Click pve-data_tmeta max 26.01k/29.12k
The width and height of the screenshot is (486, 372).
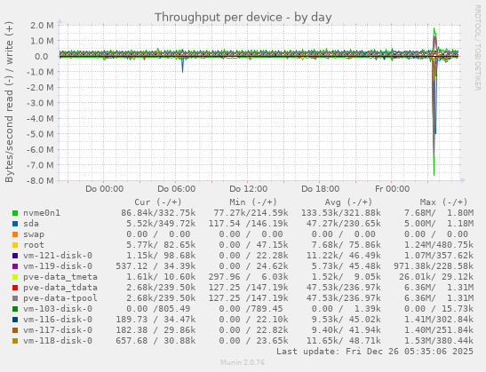pos(436,277)
